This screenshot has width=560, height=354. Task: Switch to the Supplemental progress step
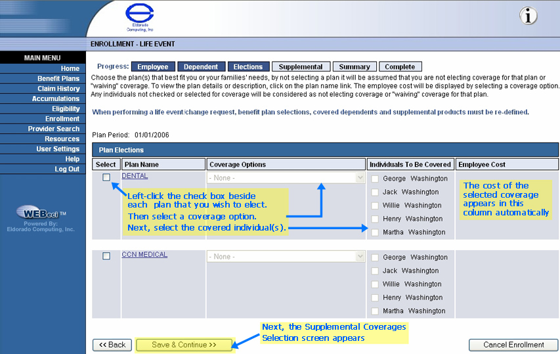[x=301, y=67]
